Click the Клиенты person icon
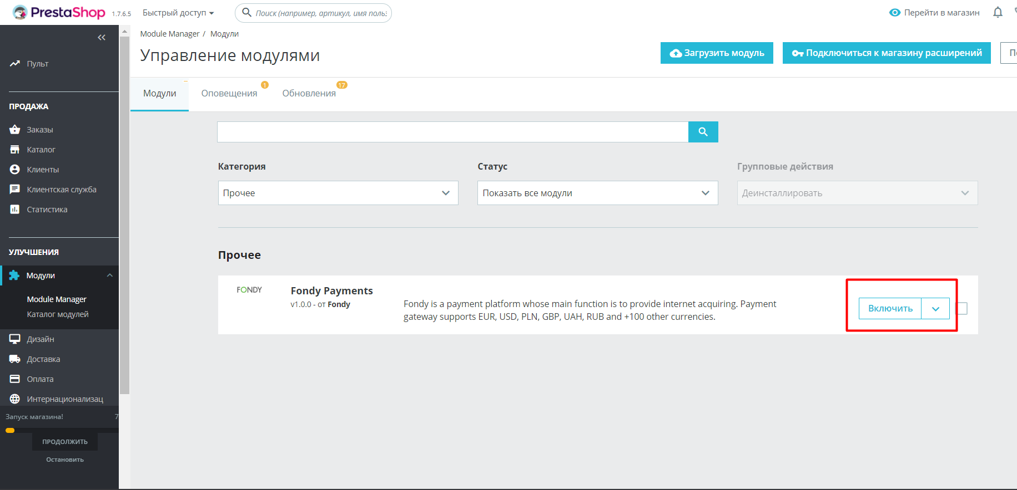 pos(15,170)
